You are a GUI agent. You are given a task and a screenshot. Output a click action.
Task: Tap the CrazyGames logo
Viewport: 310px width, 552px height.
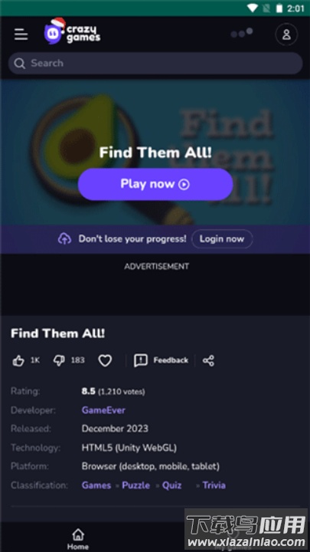pos(73,31)
